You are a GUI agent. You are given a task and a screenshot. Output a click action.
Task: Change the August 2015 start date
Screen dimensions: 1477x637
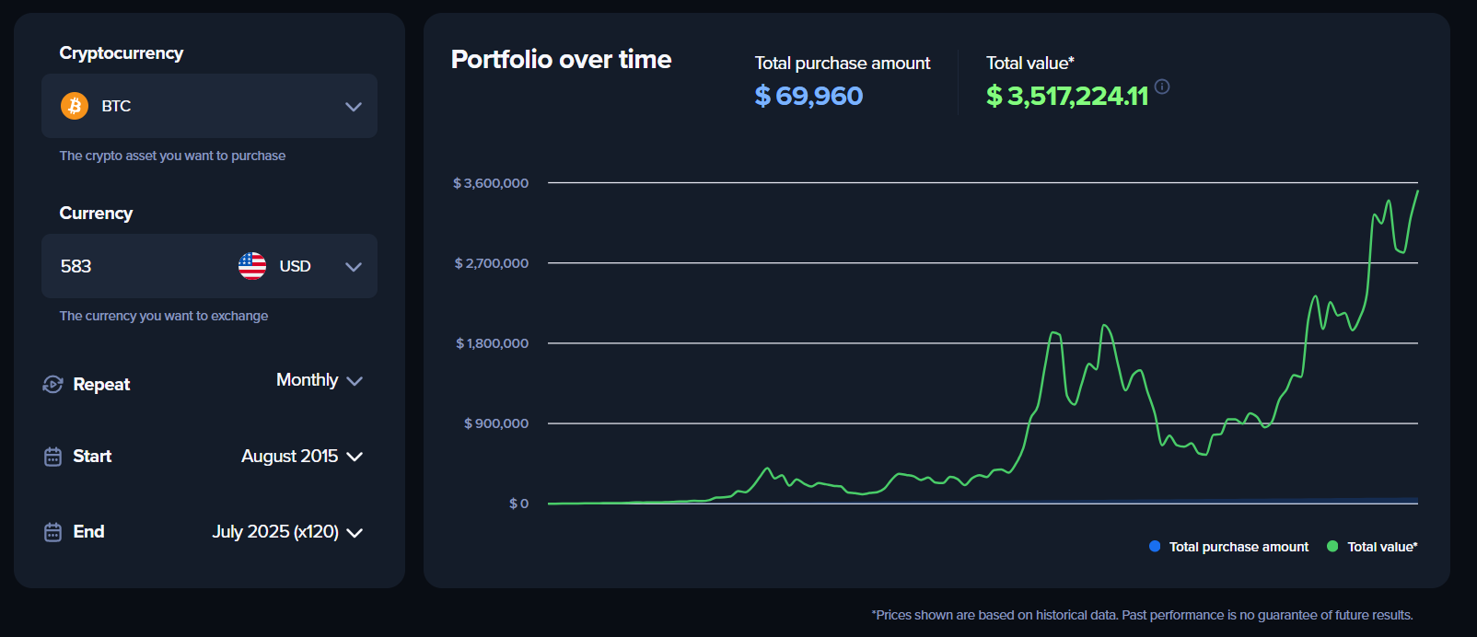pos(301,457)
